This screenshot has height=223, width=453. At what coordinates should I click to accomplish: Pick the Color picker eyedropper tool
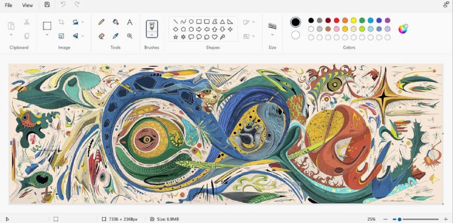tap(116, 36)
